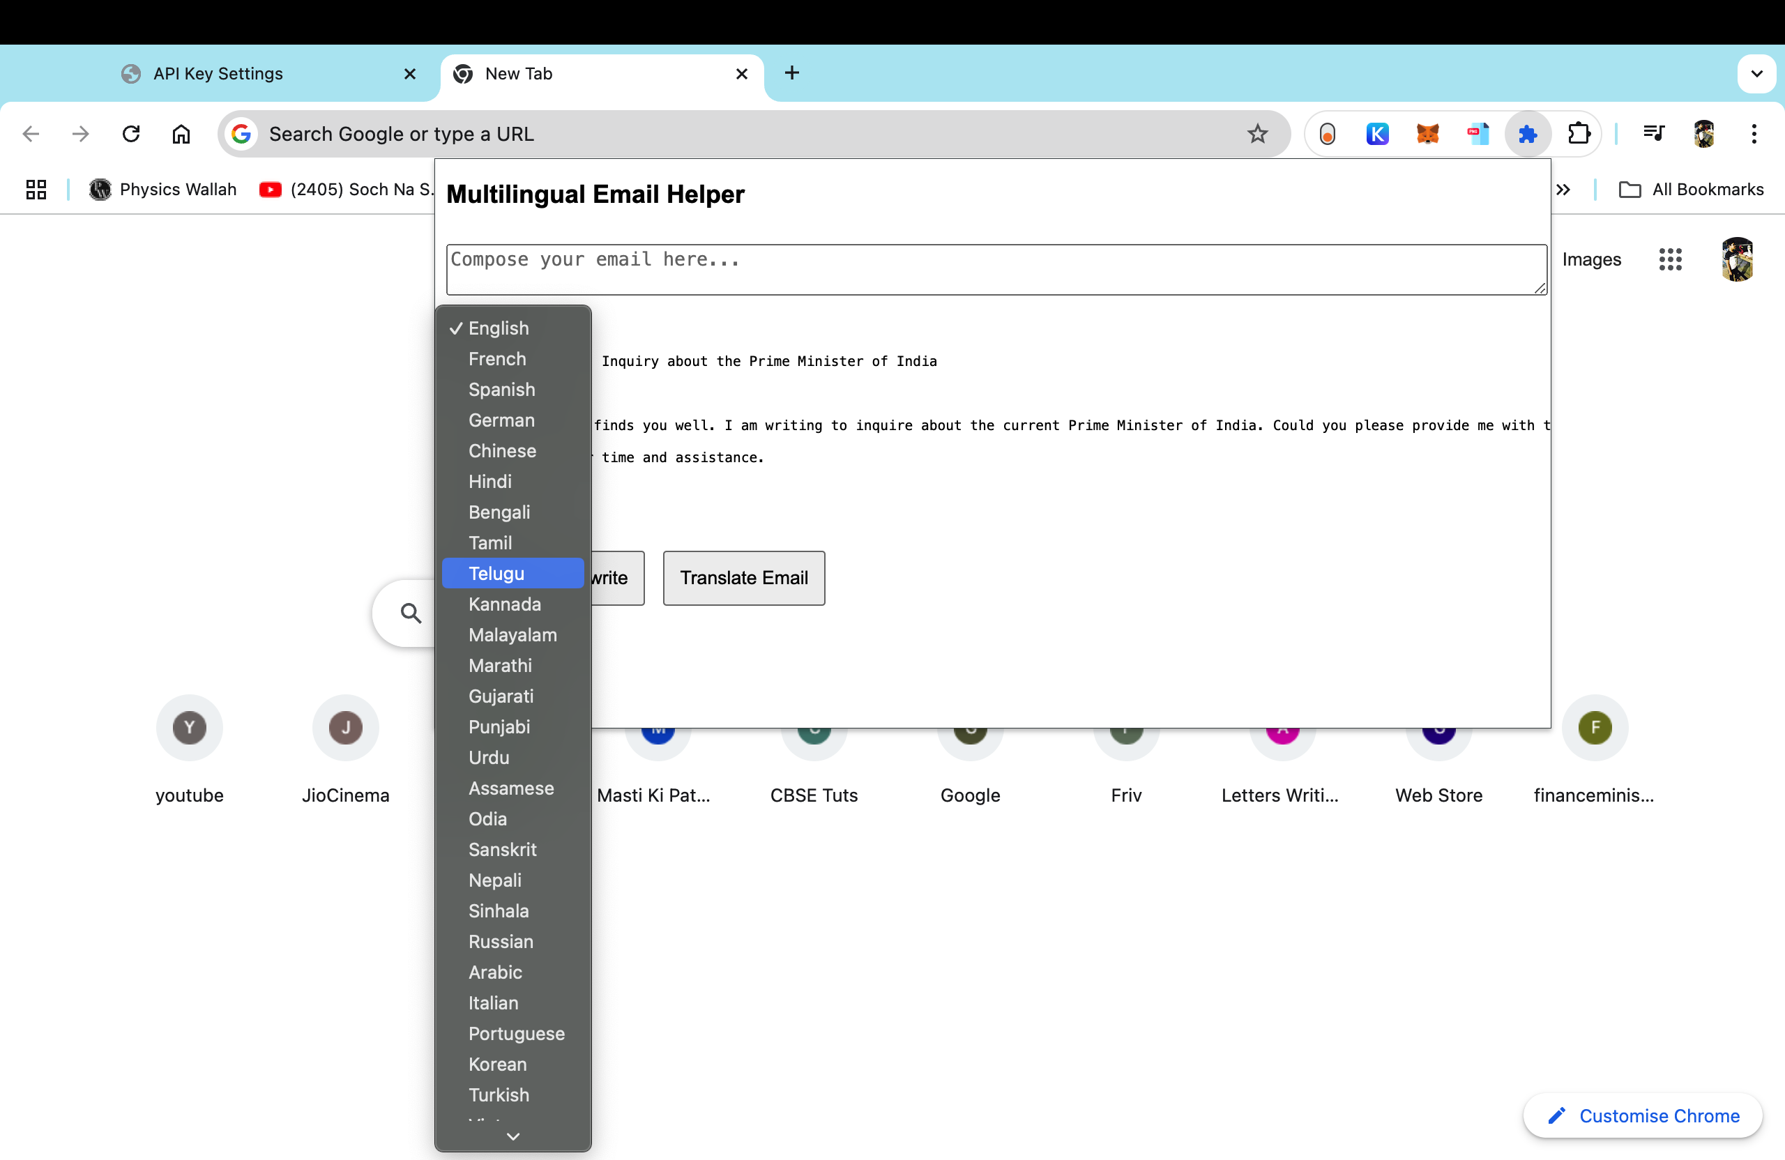Expand the tab search chevron
The width and height of the screenshot is (1785, 1160).
1756,73
